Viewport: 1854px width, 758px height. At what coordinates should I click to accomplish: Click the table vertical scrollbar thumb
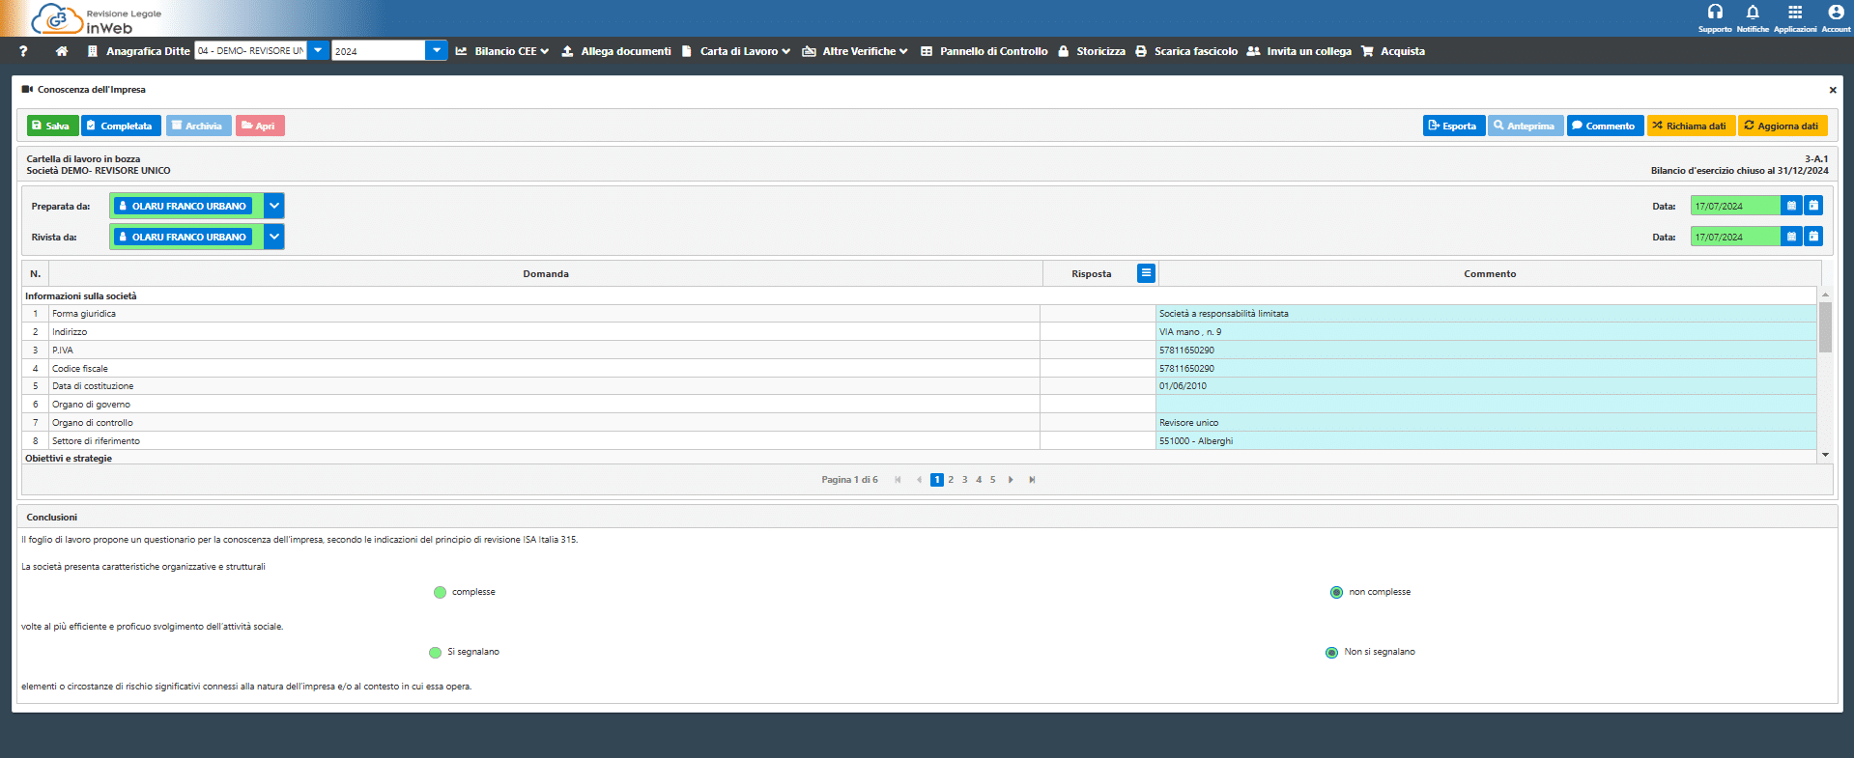point(1825,327)
